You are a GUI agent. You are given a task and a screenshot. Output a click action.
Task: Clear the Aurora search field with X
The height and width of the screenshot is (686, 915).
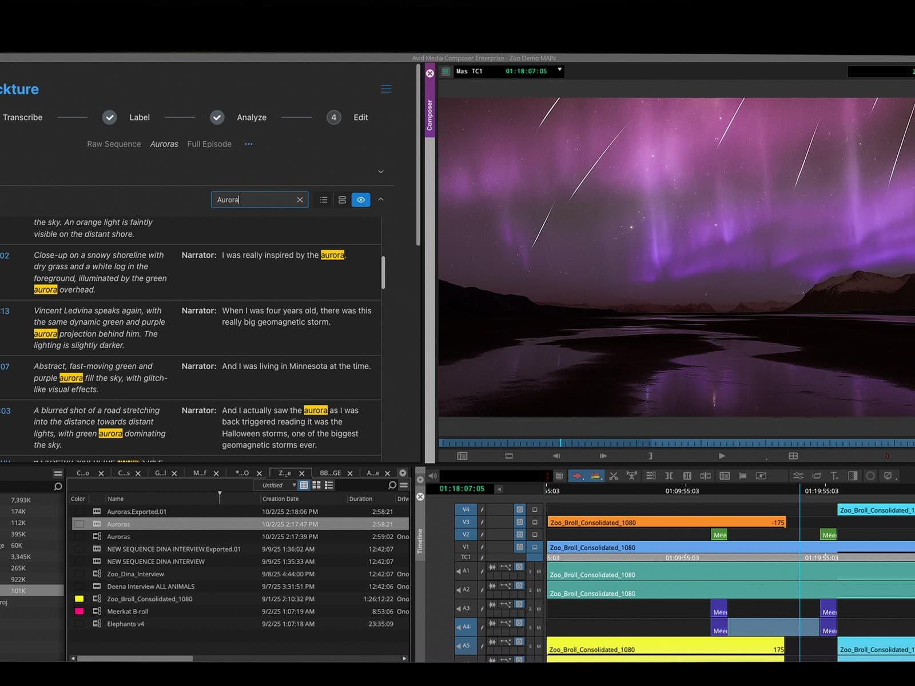(300, 200)
